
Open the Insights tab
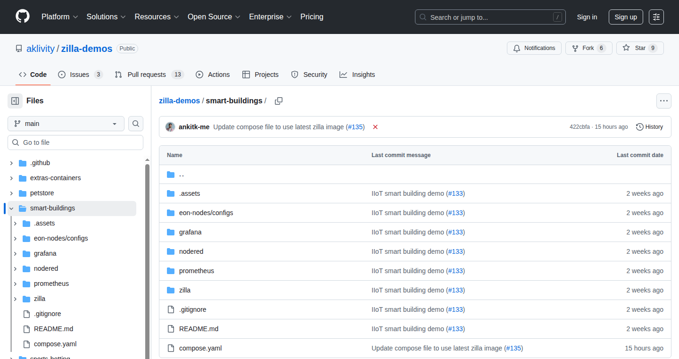[x=357, y=75]
